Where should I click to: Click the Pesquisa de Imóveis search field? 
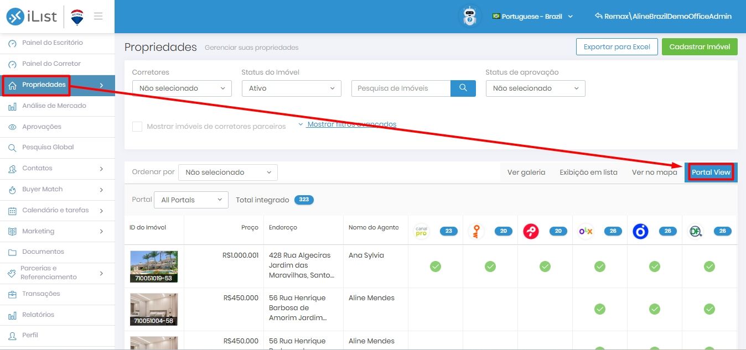pos(401,88)
